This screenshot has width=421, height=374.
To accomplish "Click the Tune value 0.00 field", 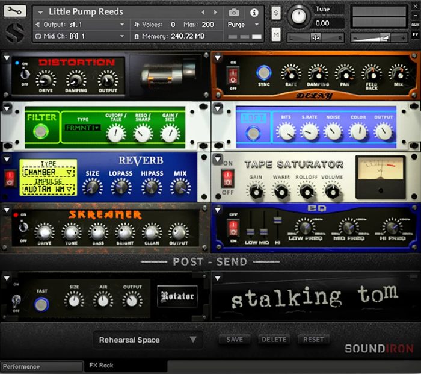I will [x=328, y=23].
